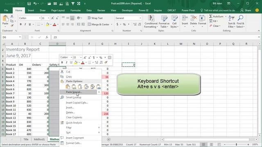Toggle Underline in the ribbon Font group
Image resolution: width=262 pixels, height=147 pixels.
pyautogui.click(x=30, y=24)
